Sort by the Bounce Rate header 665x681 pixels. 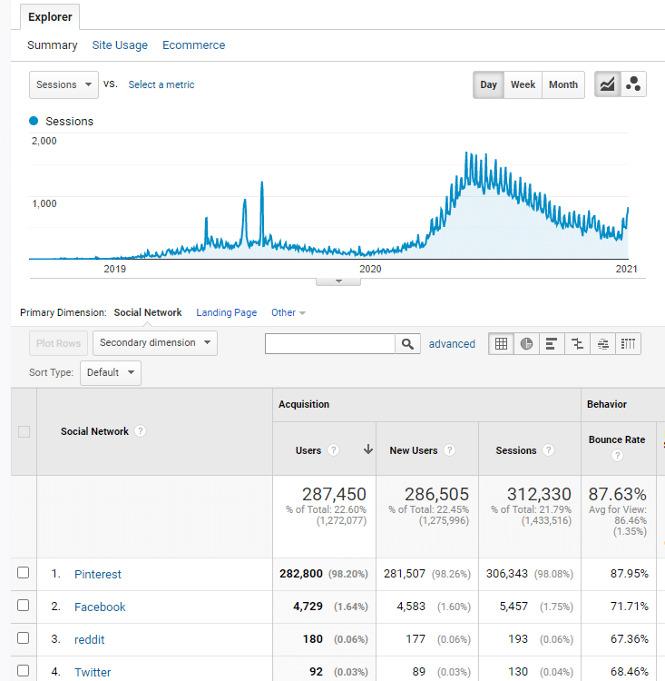(x=617, y=439)
